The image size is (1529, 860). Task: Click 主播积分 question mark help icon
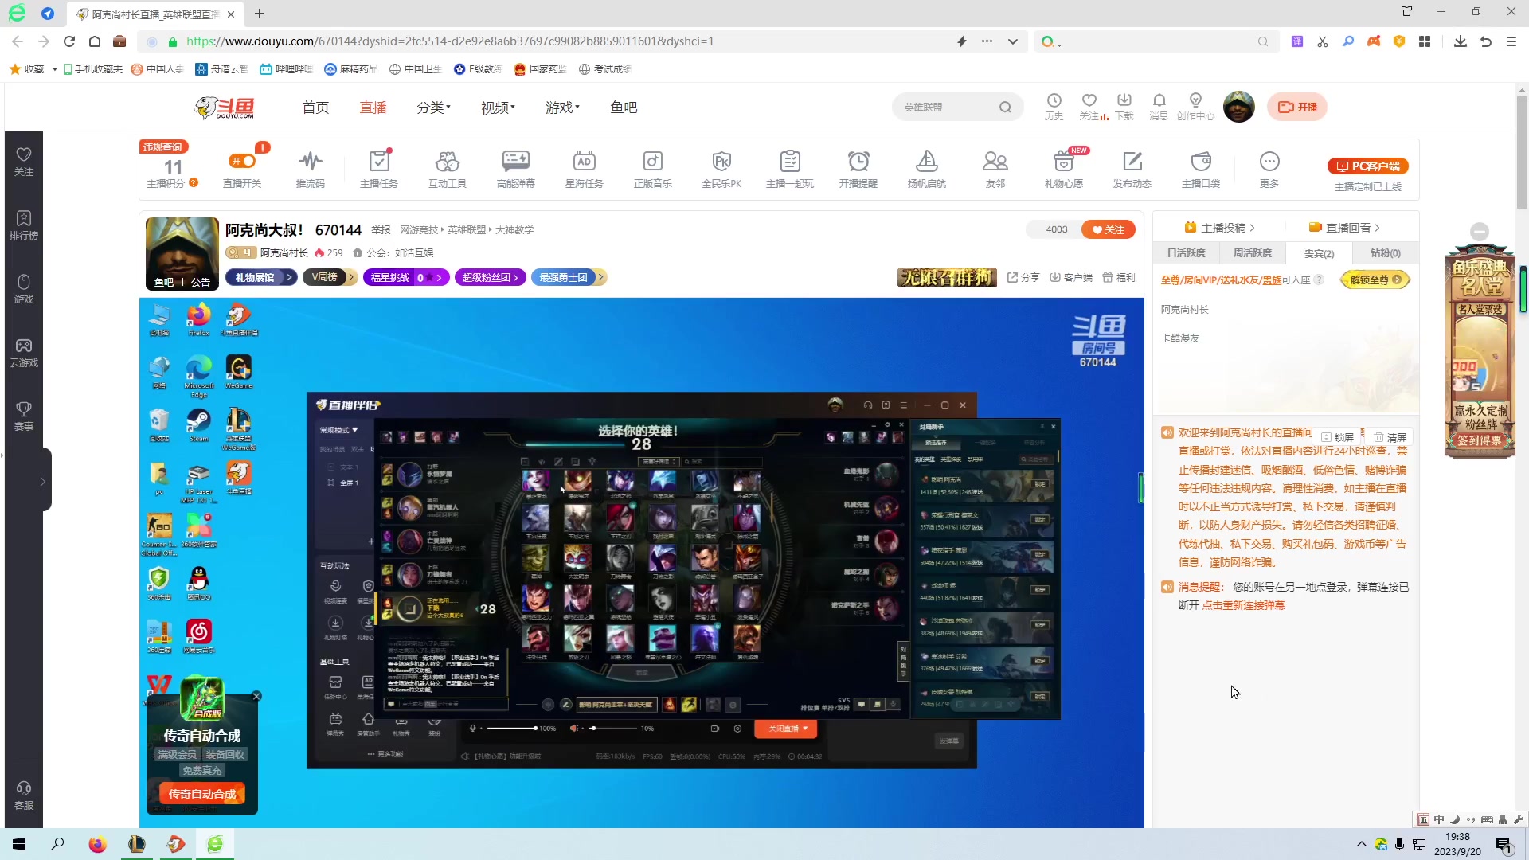tap(194, 183)
